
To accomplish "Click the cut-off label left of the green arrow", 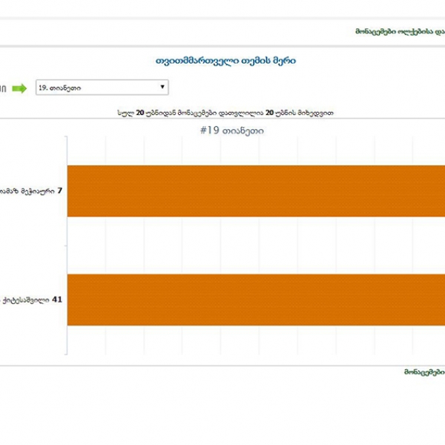I will point(3,88).
